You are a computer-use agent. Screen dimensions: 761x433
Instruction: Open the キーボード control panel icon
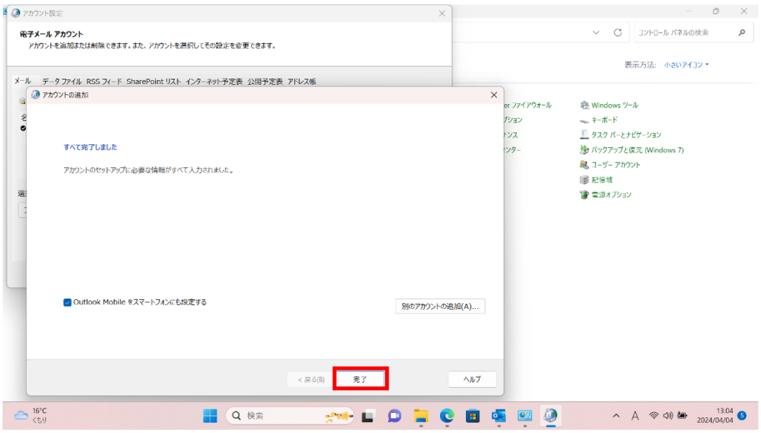[603, 120]
